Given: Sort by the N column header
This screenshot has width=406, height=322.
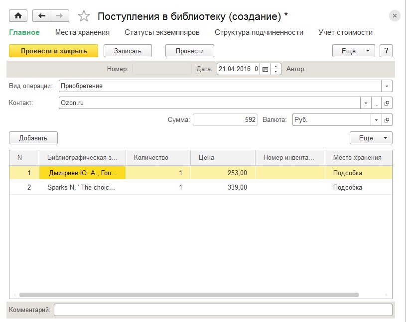Looking at the screenshot, I should point(24,157).
